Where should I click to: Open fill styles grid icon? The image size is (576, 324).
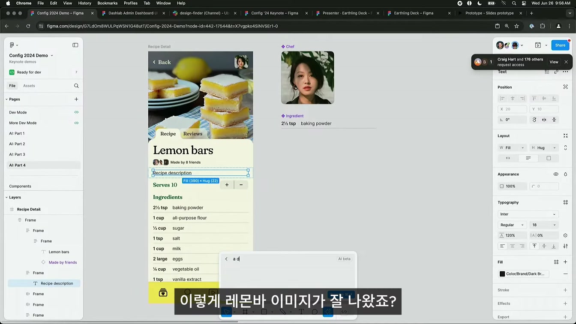556,262
